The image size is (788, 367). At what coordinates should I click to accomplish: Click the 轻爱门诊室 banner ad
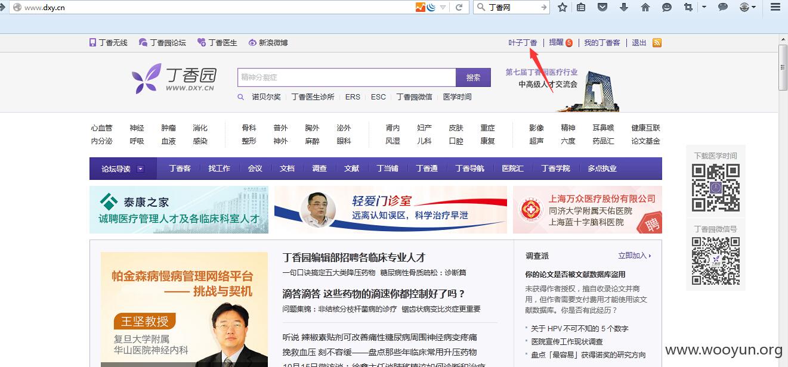[x=391, y=210]
